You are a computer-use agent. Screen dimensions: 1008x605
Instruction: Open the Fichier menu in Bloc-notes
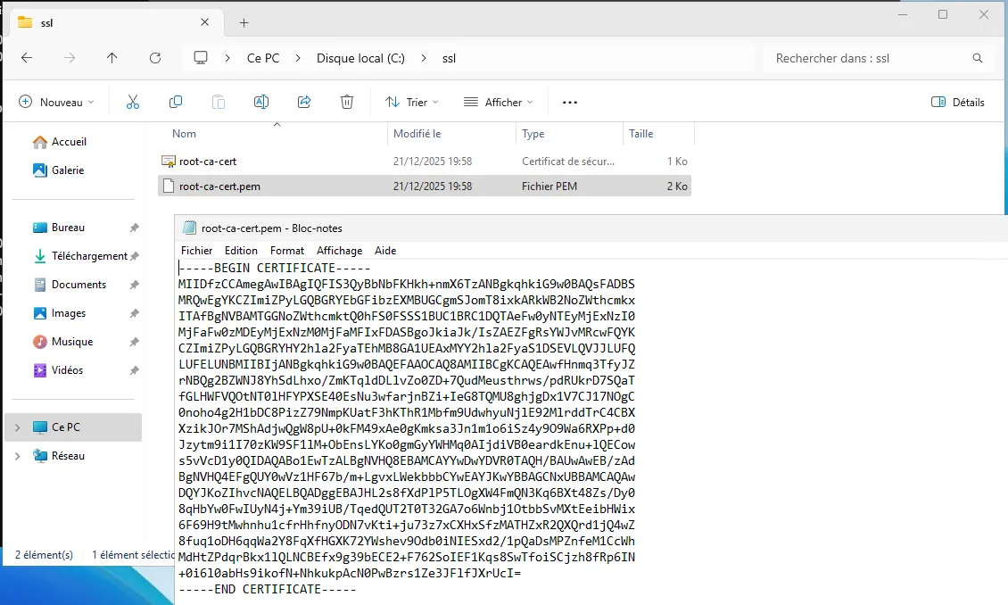pos(197,251)
